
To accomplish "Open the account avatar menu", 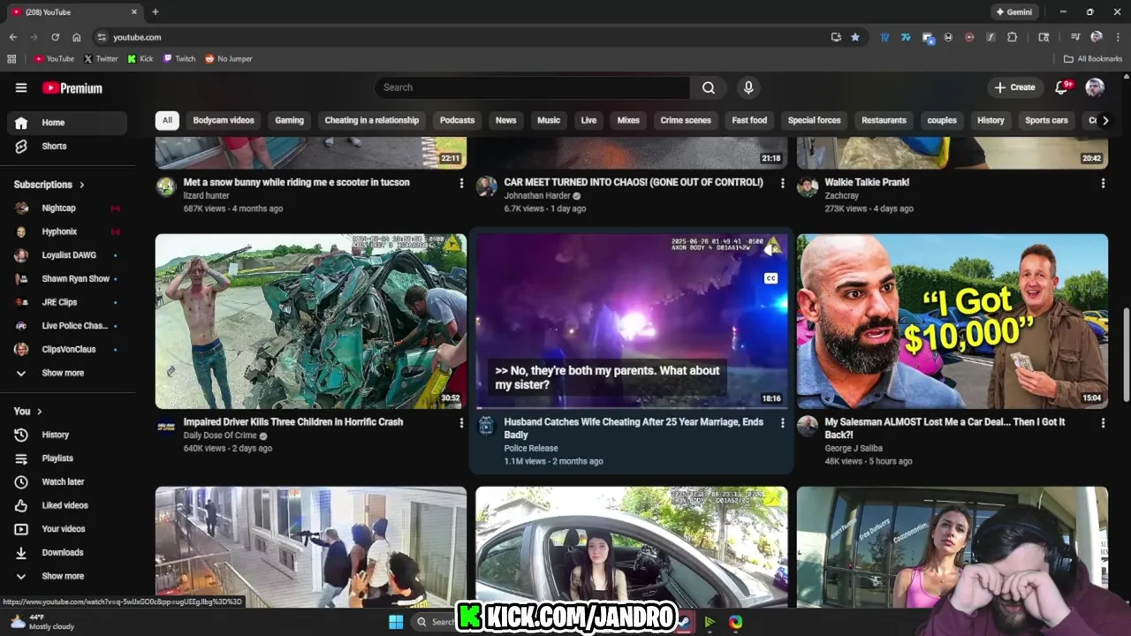I will tap(1095, 87).
